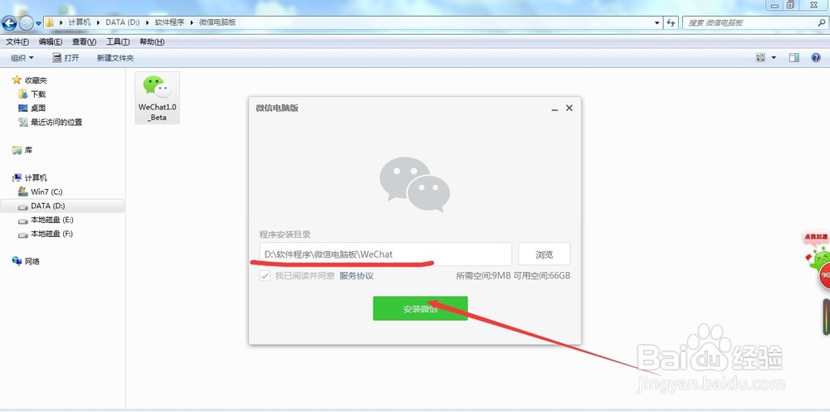
Task: Open the 帮助(H) menu
Action: pyautogui.click(x=152, y=41)
